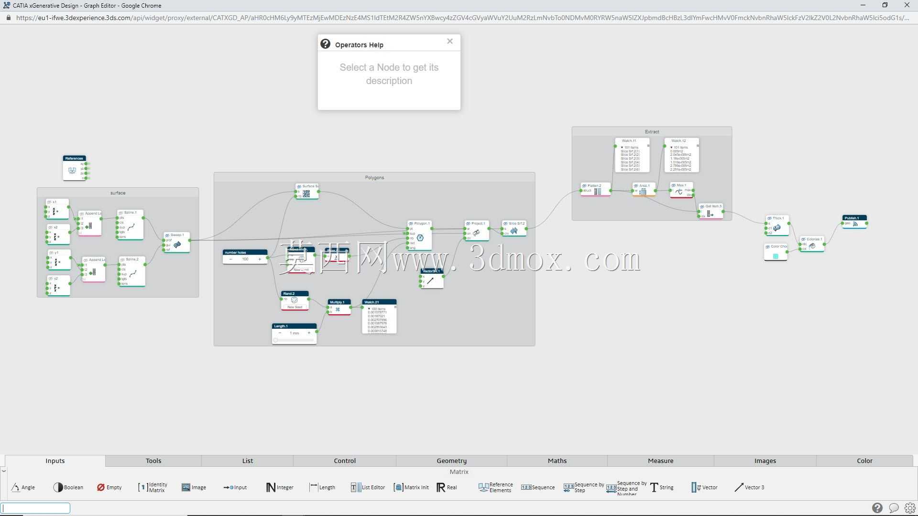Collapse the 101 items list in Watch.12
Image resolution: width=918 pixels, height=516 pixels.
671,147
